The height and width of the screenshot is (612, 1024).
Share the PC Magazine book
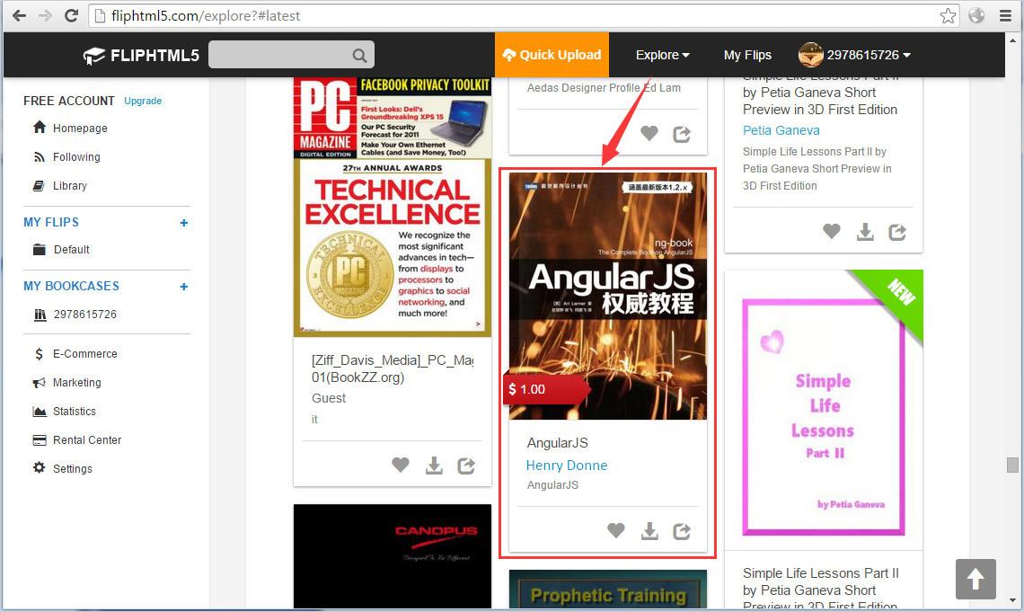[x=466, y=466]
